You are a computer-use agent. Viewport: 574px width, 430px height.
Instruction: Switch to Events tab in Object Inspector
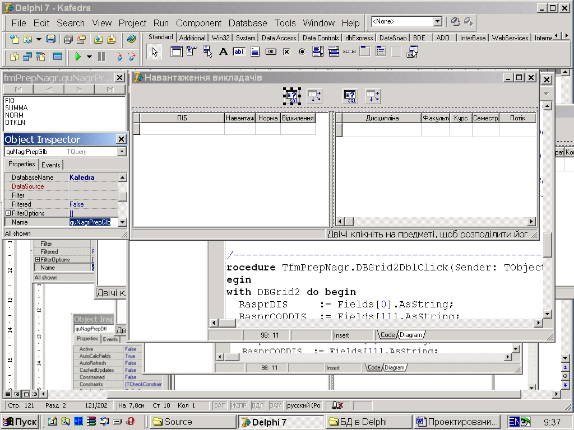pyautogui.click(x=50, y=165)
